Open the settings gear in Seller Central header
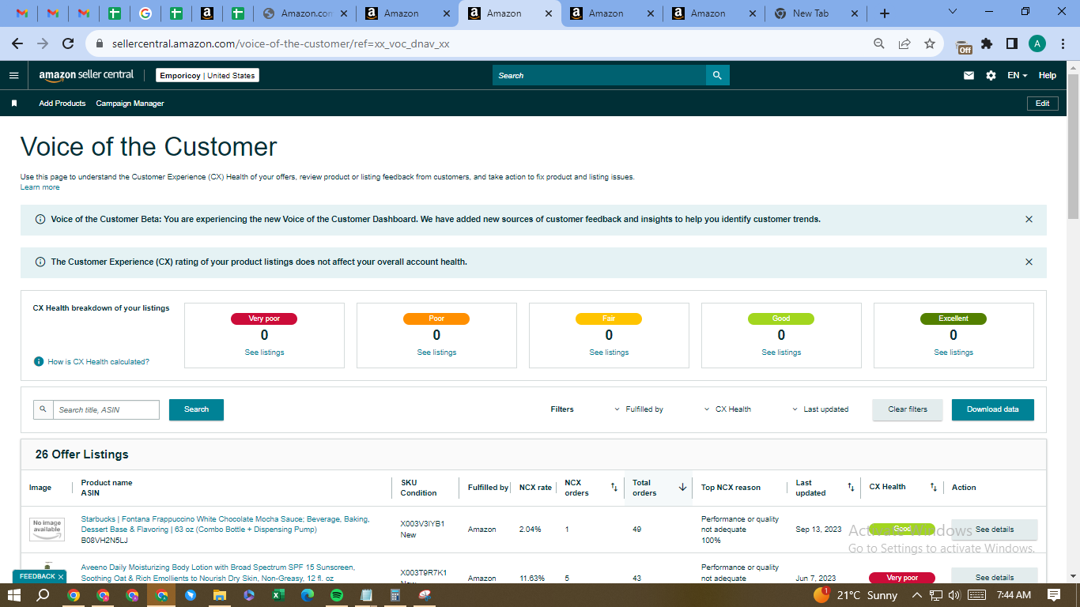This screenshot has height=607, width=1080. coord(991,75)
